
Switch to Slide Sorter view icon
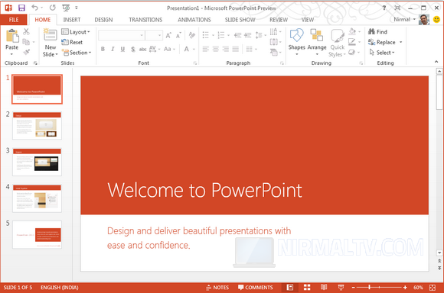(307, 288)
